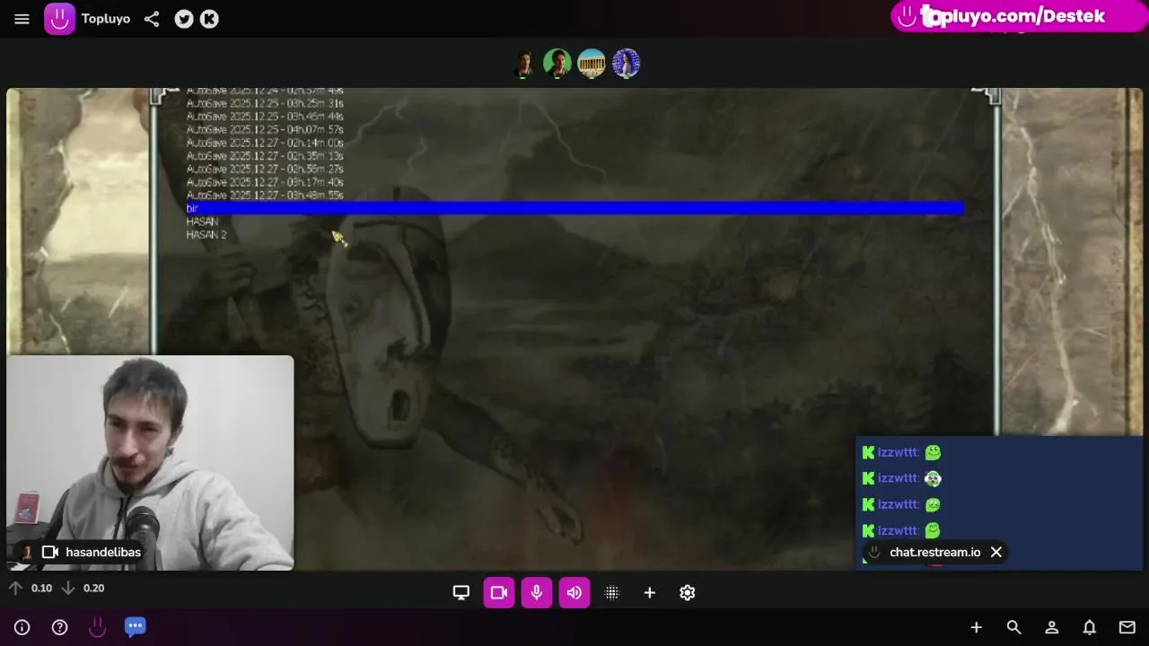The width and height of the screenshot is (1149, 646).
Task: Close the chat.restream.io overlay
Action: [996, 552]
